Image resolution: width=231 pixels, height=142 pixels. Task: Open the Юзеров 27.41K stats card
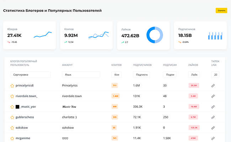(29, 35)
